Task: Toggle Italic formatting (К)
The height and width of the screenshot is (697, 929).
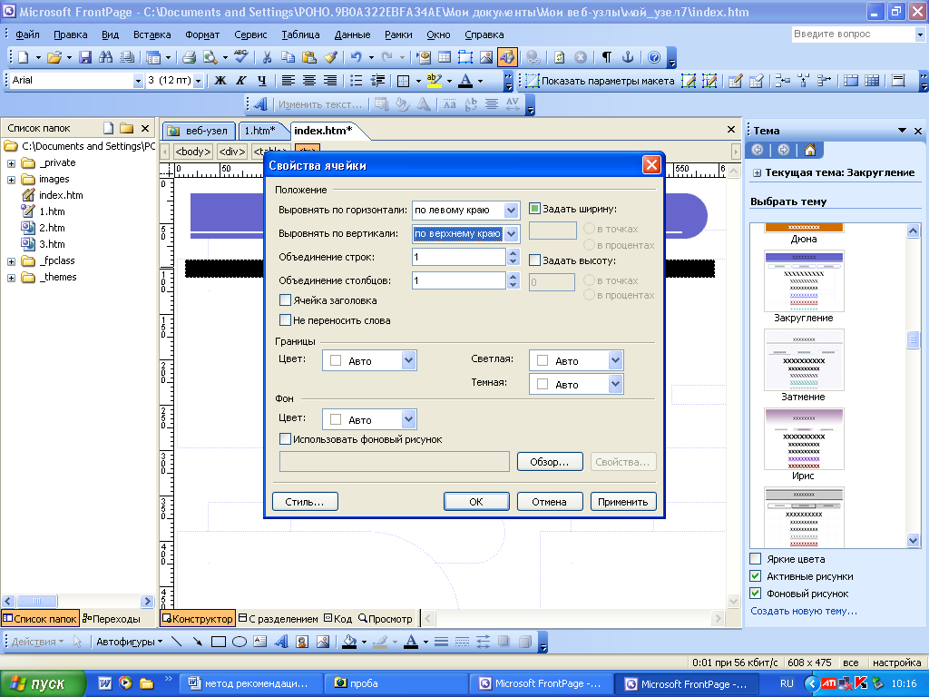Action: point(241,81)
